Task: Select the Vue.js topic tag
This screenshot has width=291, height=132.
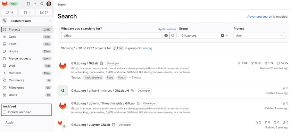Action: [x=122, y=77]
